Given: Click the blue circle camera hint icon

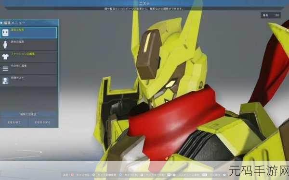Looking at the screenshot, I should pos(120,175).
